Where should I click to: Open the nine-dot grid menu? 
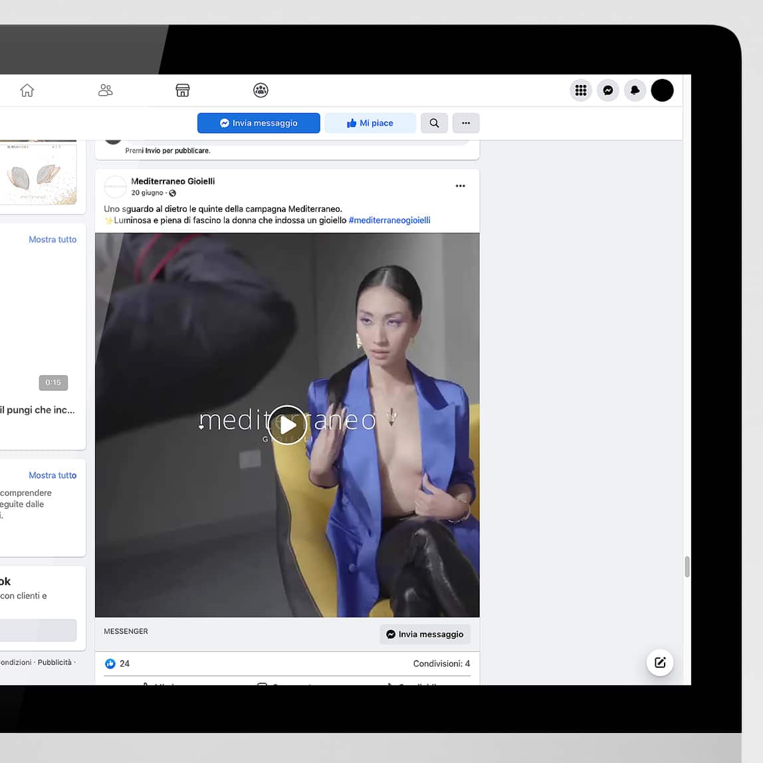pyautogui.click(x=581, y=90)
